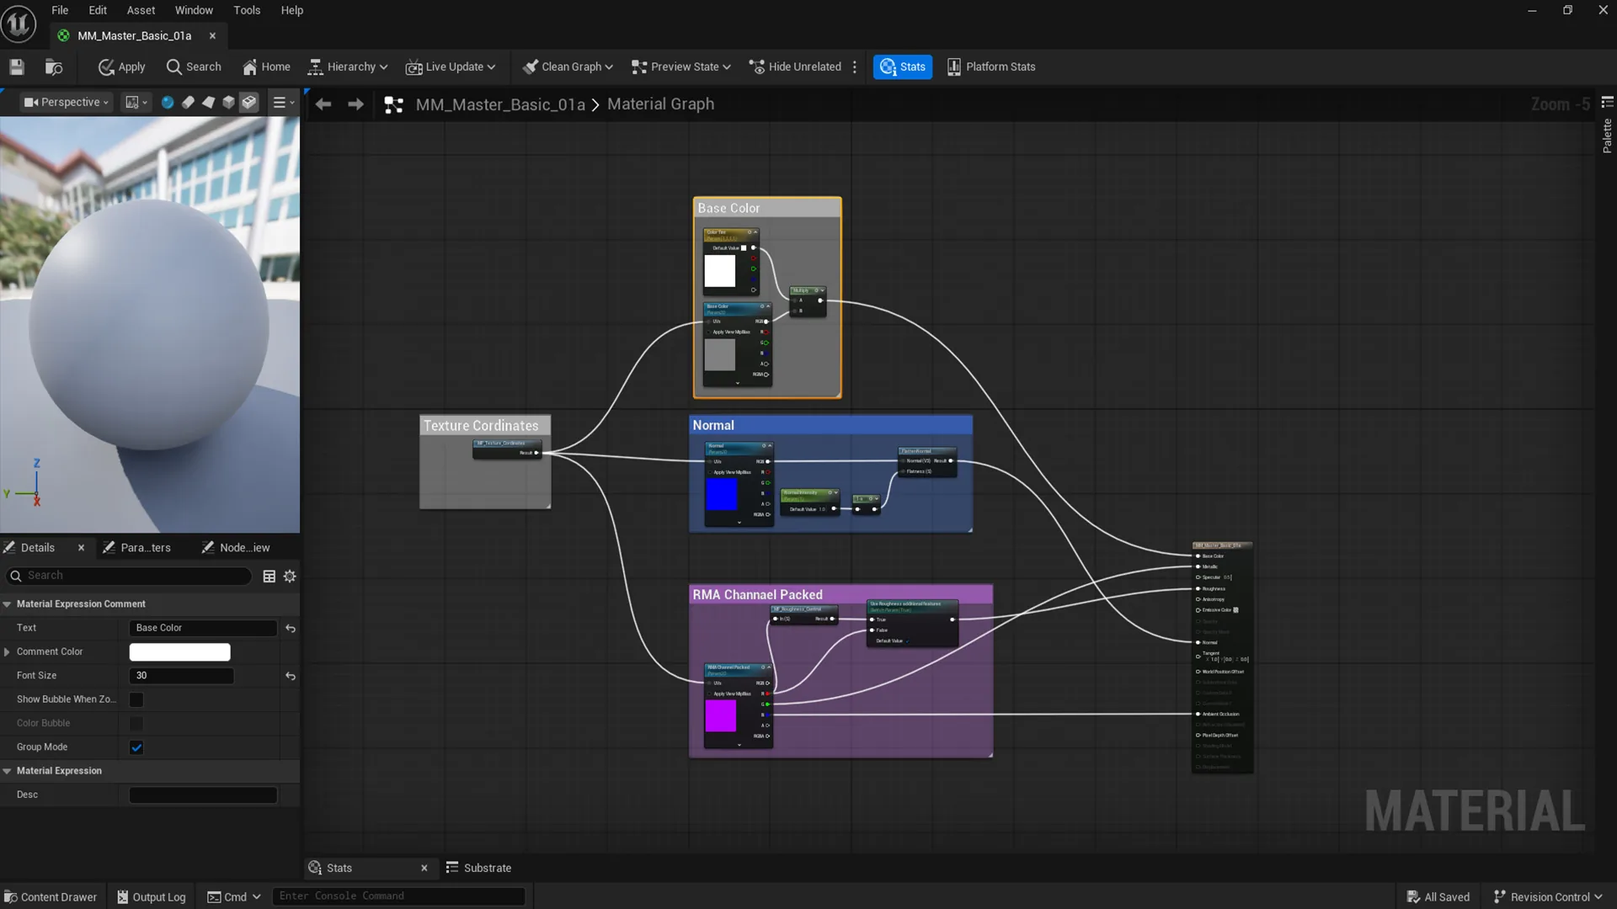The width and height of the screenshot is (1617, 909).
Task: Open Platform Stats from toolbar
Action: point(991,66)
